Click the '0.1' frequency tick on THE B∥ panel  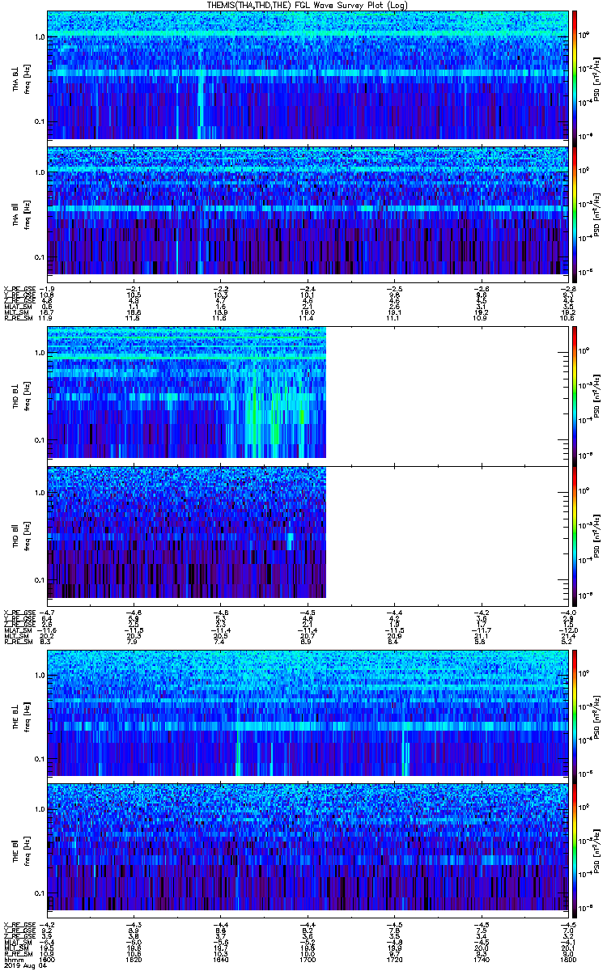click(40, 892)
